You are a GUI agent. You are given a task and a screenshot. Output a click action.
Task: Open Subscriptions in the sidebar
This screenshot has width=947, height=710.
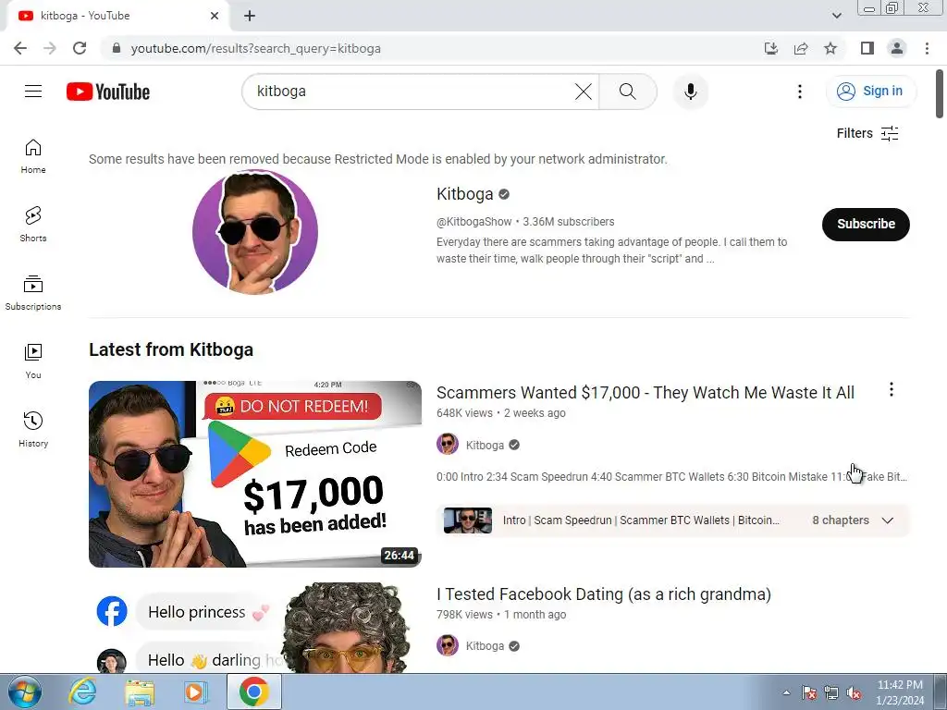pyautogui.click(x=33, y=293)
